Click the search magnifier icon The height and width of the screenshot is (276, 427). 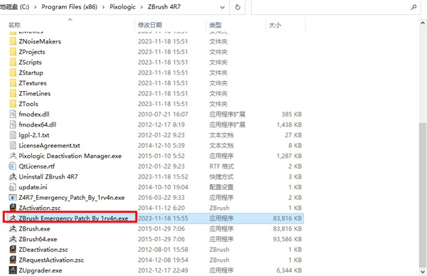tap(413, 7)
